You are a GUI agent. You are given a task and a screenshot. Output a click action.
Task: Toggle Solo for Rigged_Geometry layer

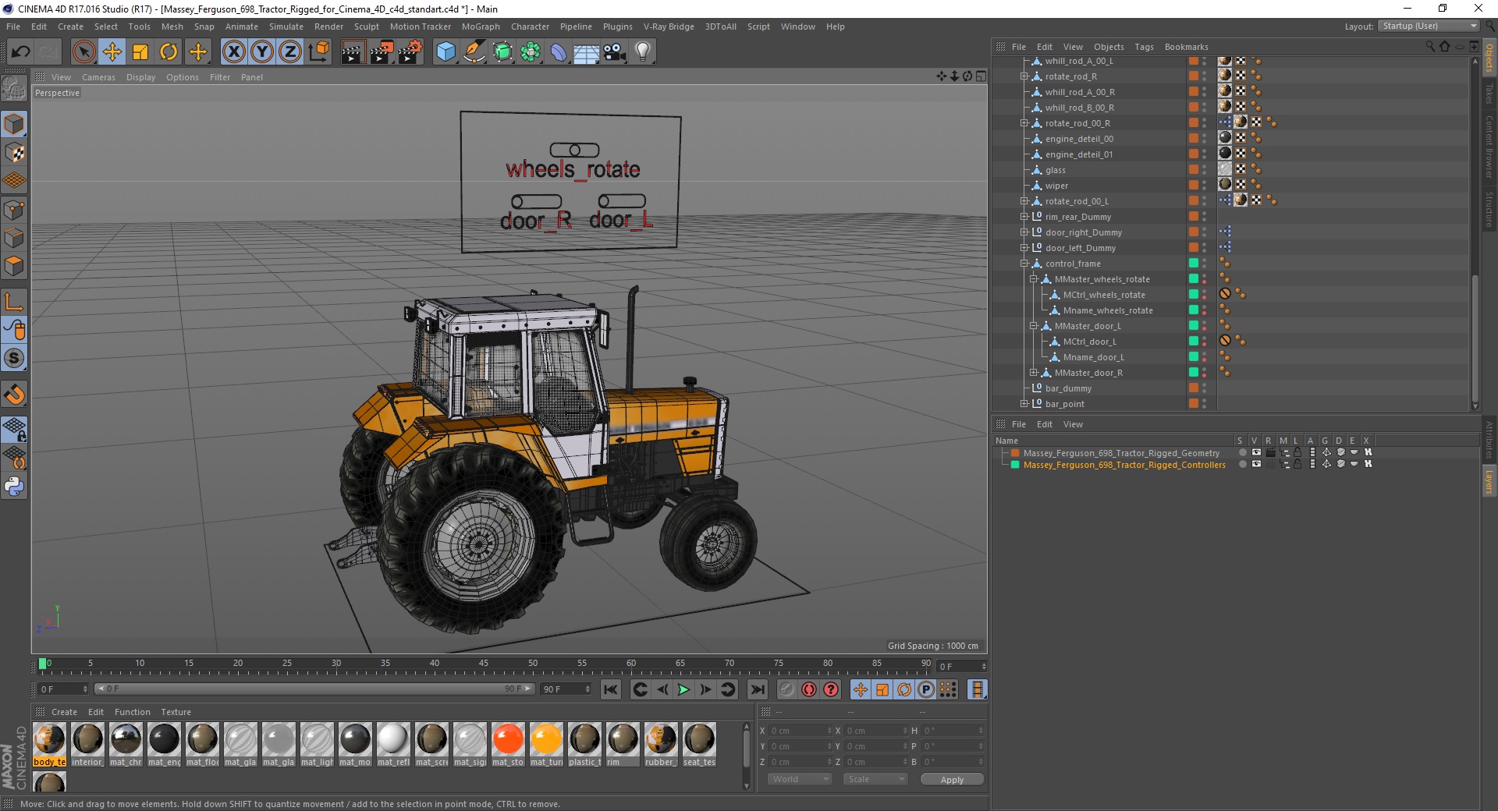[1242, 452]
